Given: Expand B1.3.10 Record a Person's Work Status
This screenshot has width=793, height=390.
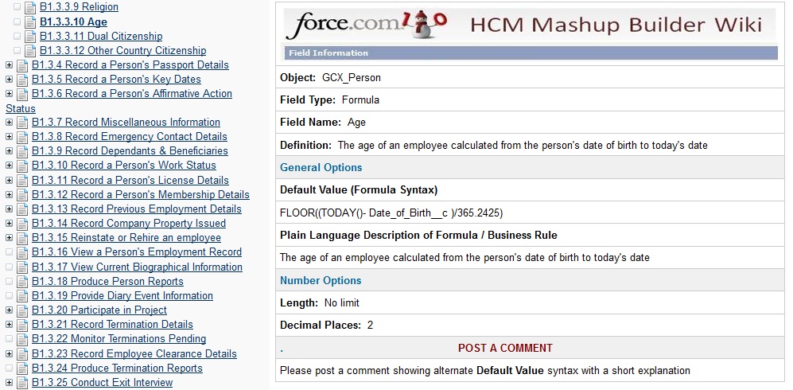Looking at the screenshot, I should (9, 166).
